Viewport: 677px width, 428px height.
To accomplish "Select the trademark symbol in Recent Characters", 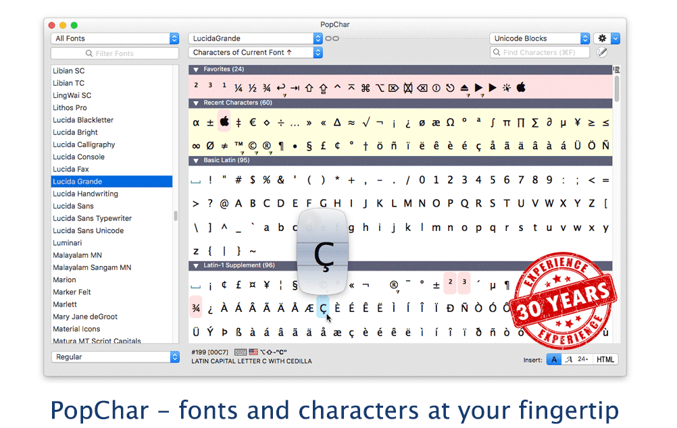I will click(x=239, y=145).
